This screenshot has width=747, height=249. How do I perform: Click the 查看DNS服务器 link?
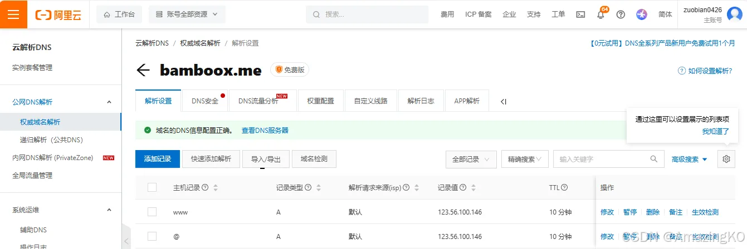pyautogui.click(x=265, y=130)
